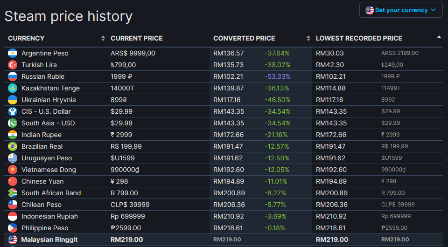Click the Chinese Yuan flag icon

(x=13, y=181)
